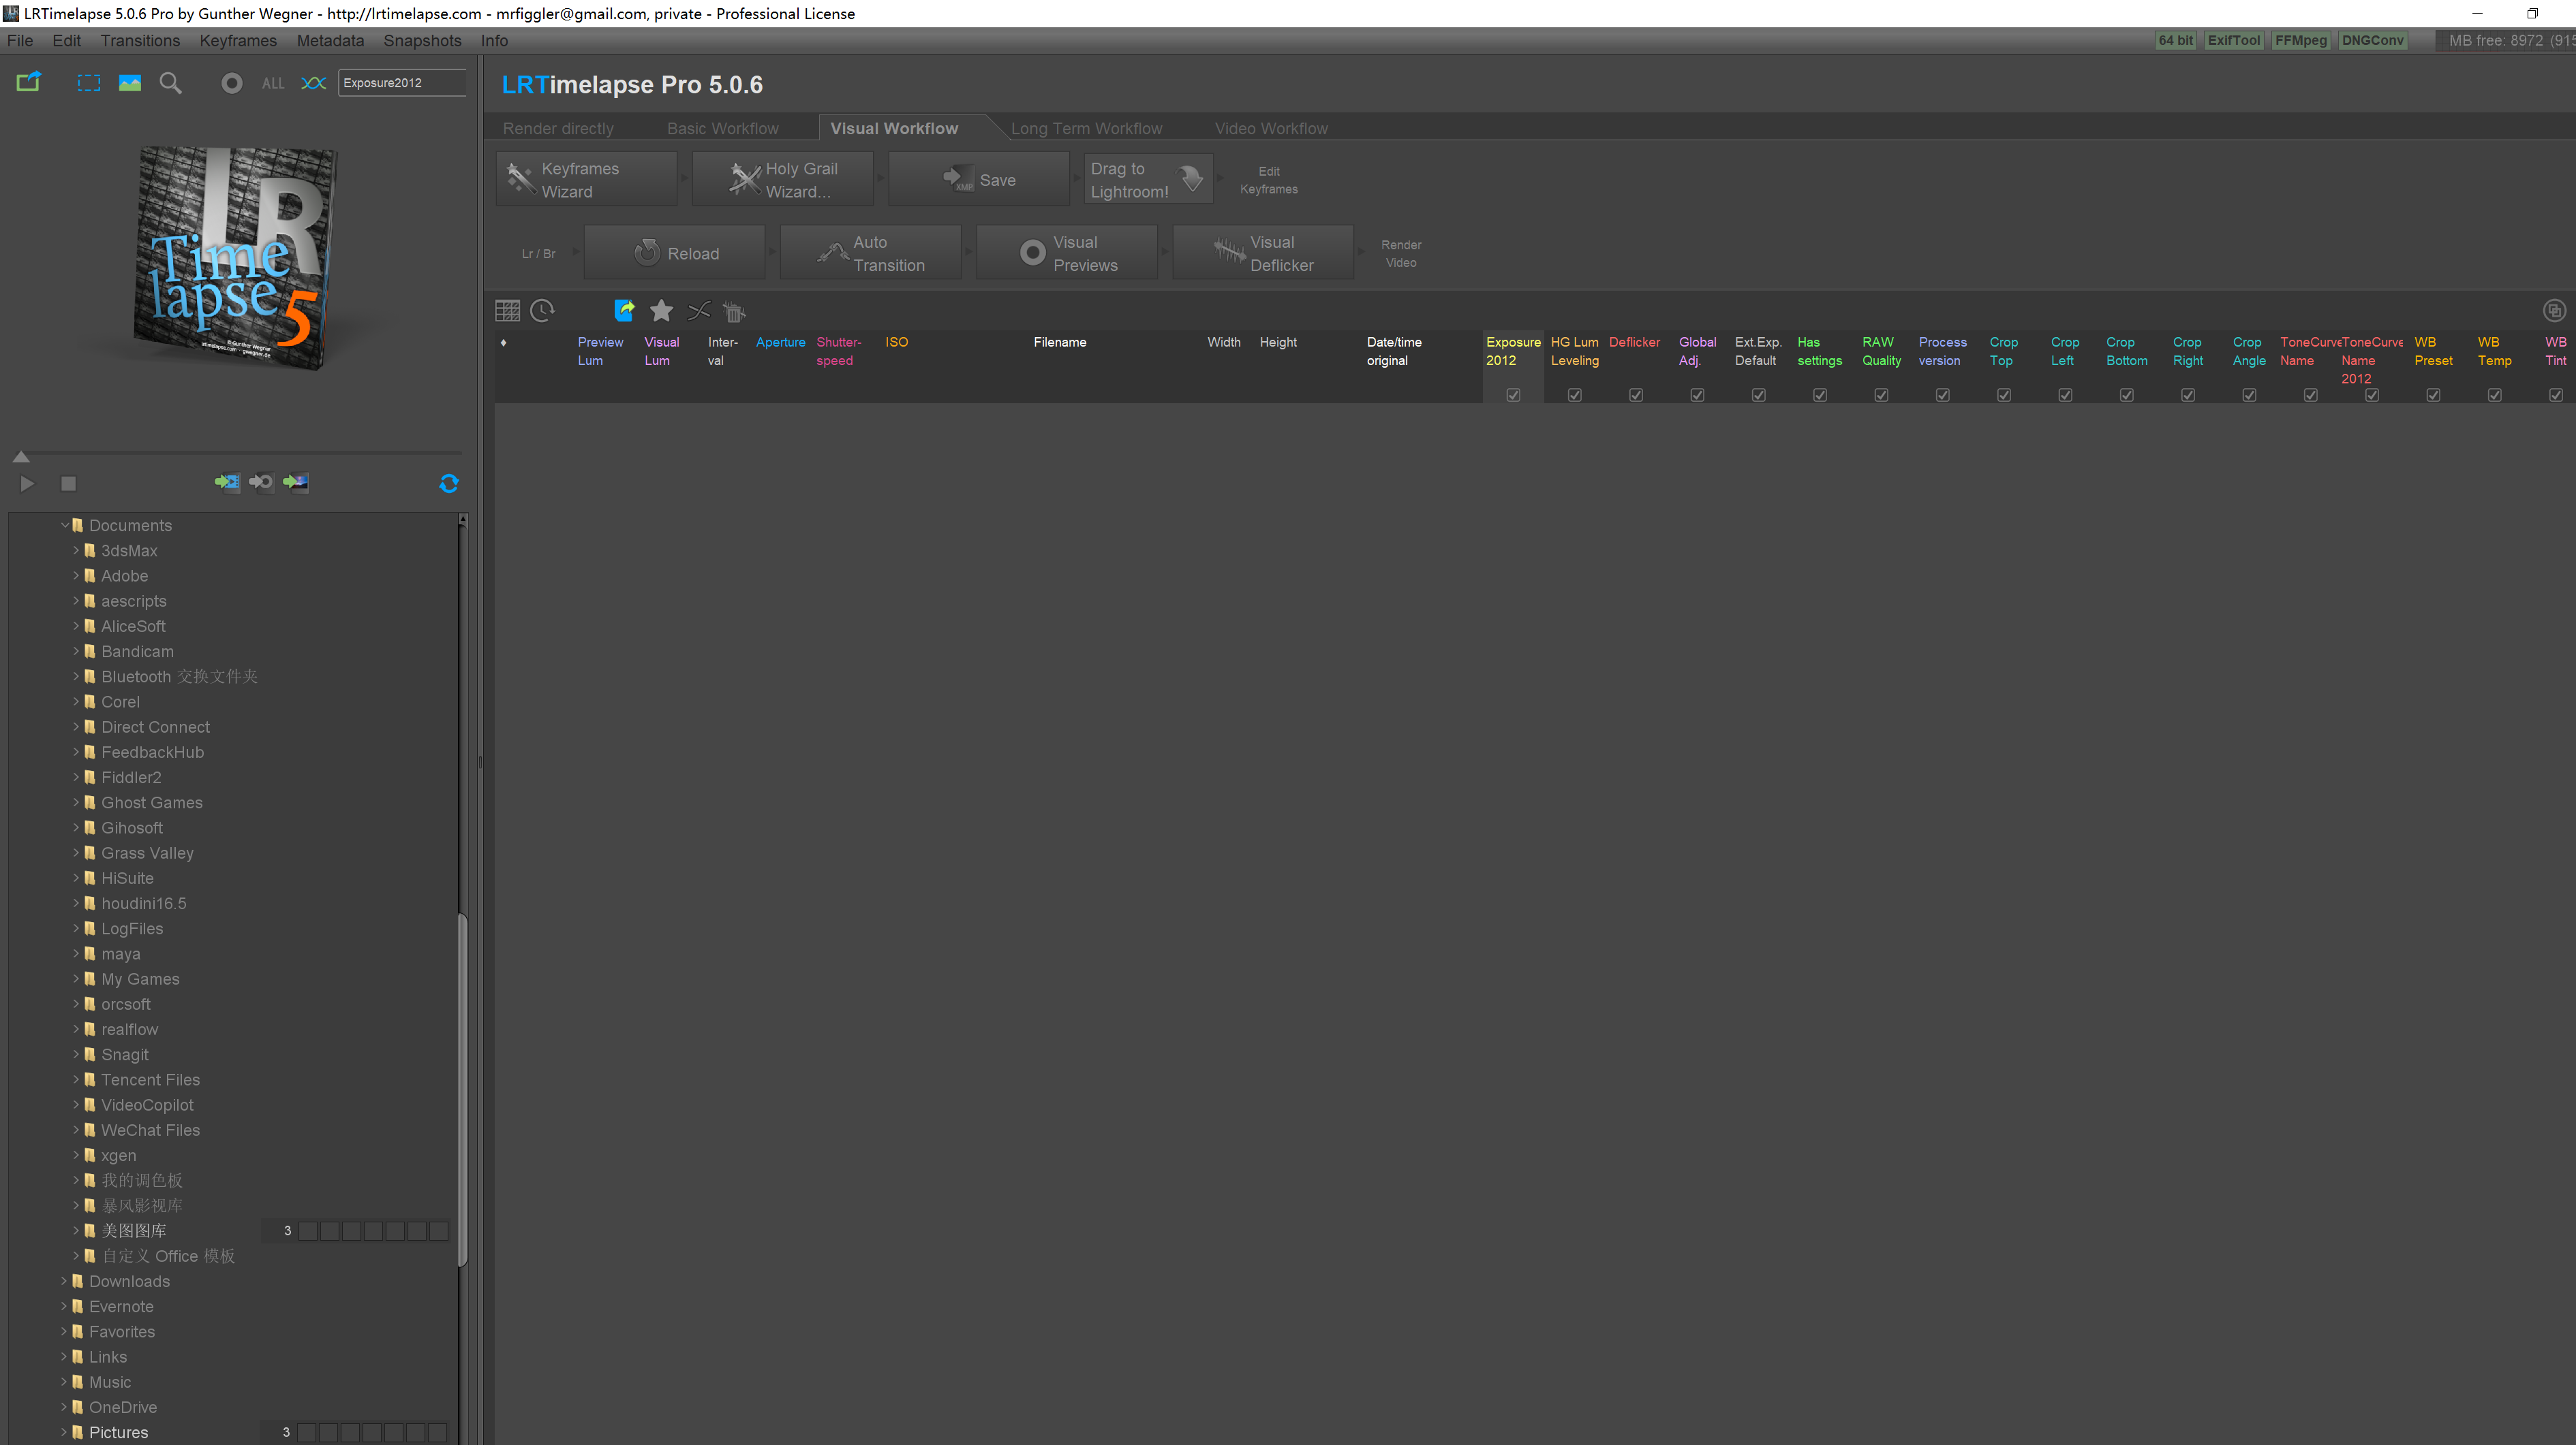Click the shuffle crossed arrows icon

coord(699,311)
